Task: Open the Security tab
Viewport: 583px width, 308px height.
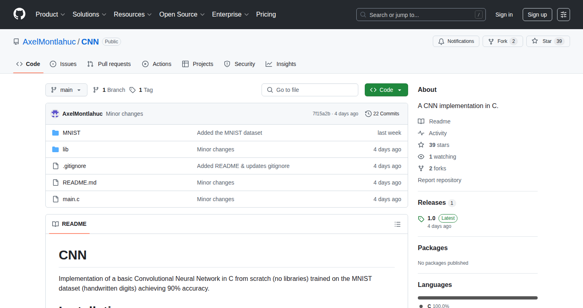Action: coord(240,64)
